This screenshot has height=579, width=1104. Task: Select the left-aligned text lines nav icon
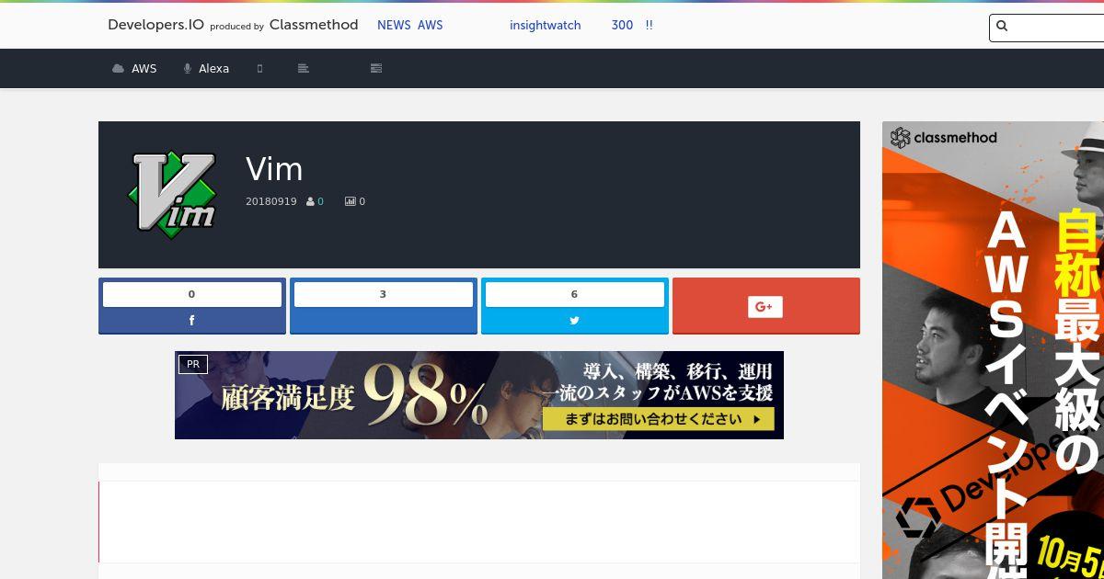tap(304, 68)
